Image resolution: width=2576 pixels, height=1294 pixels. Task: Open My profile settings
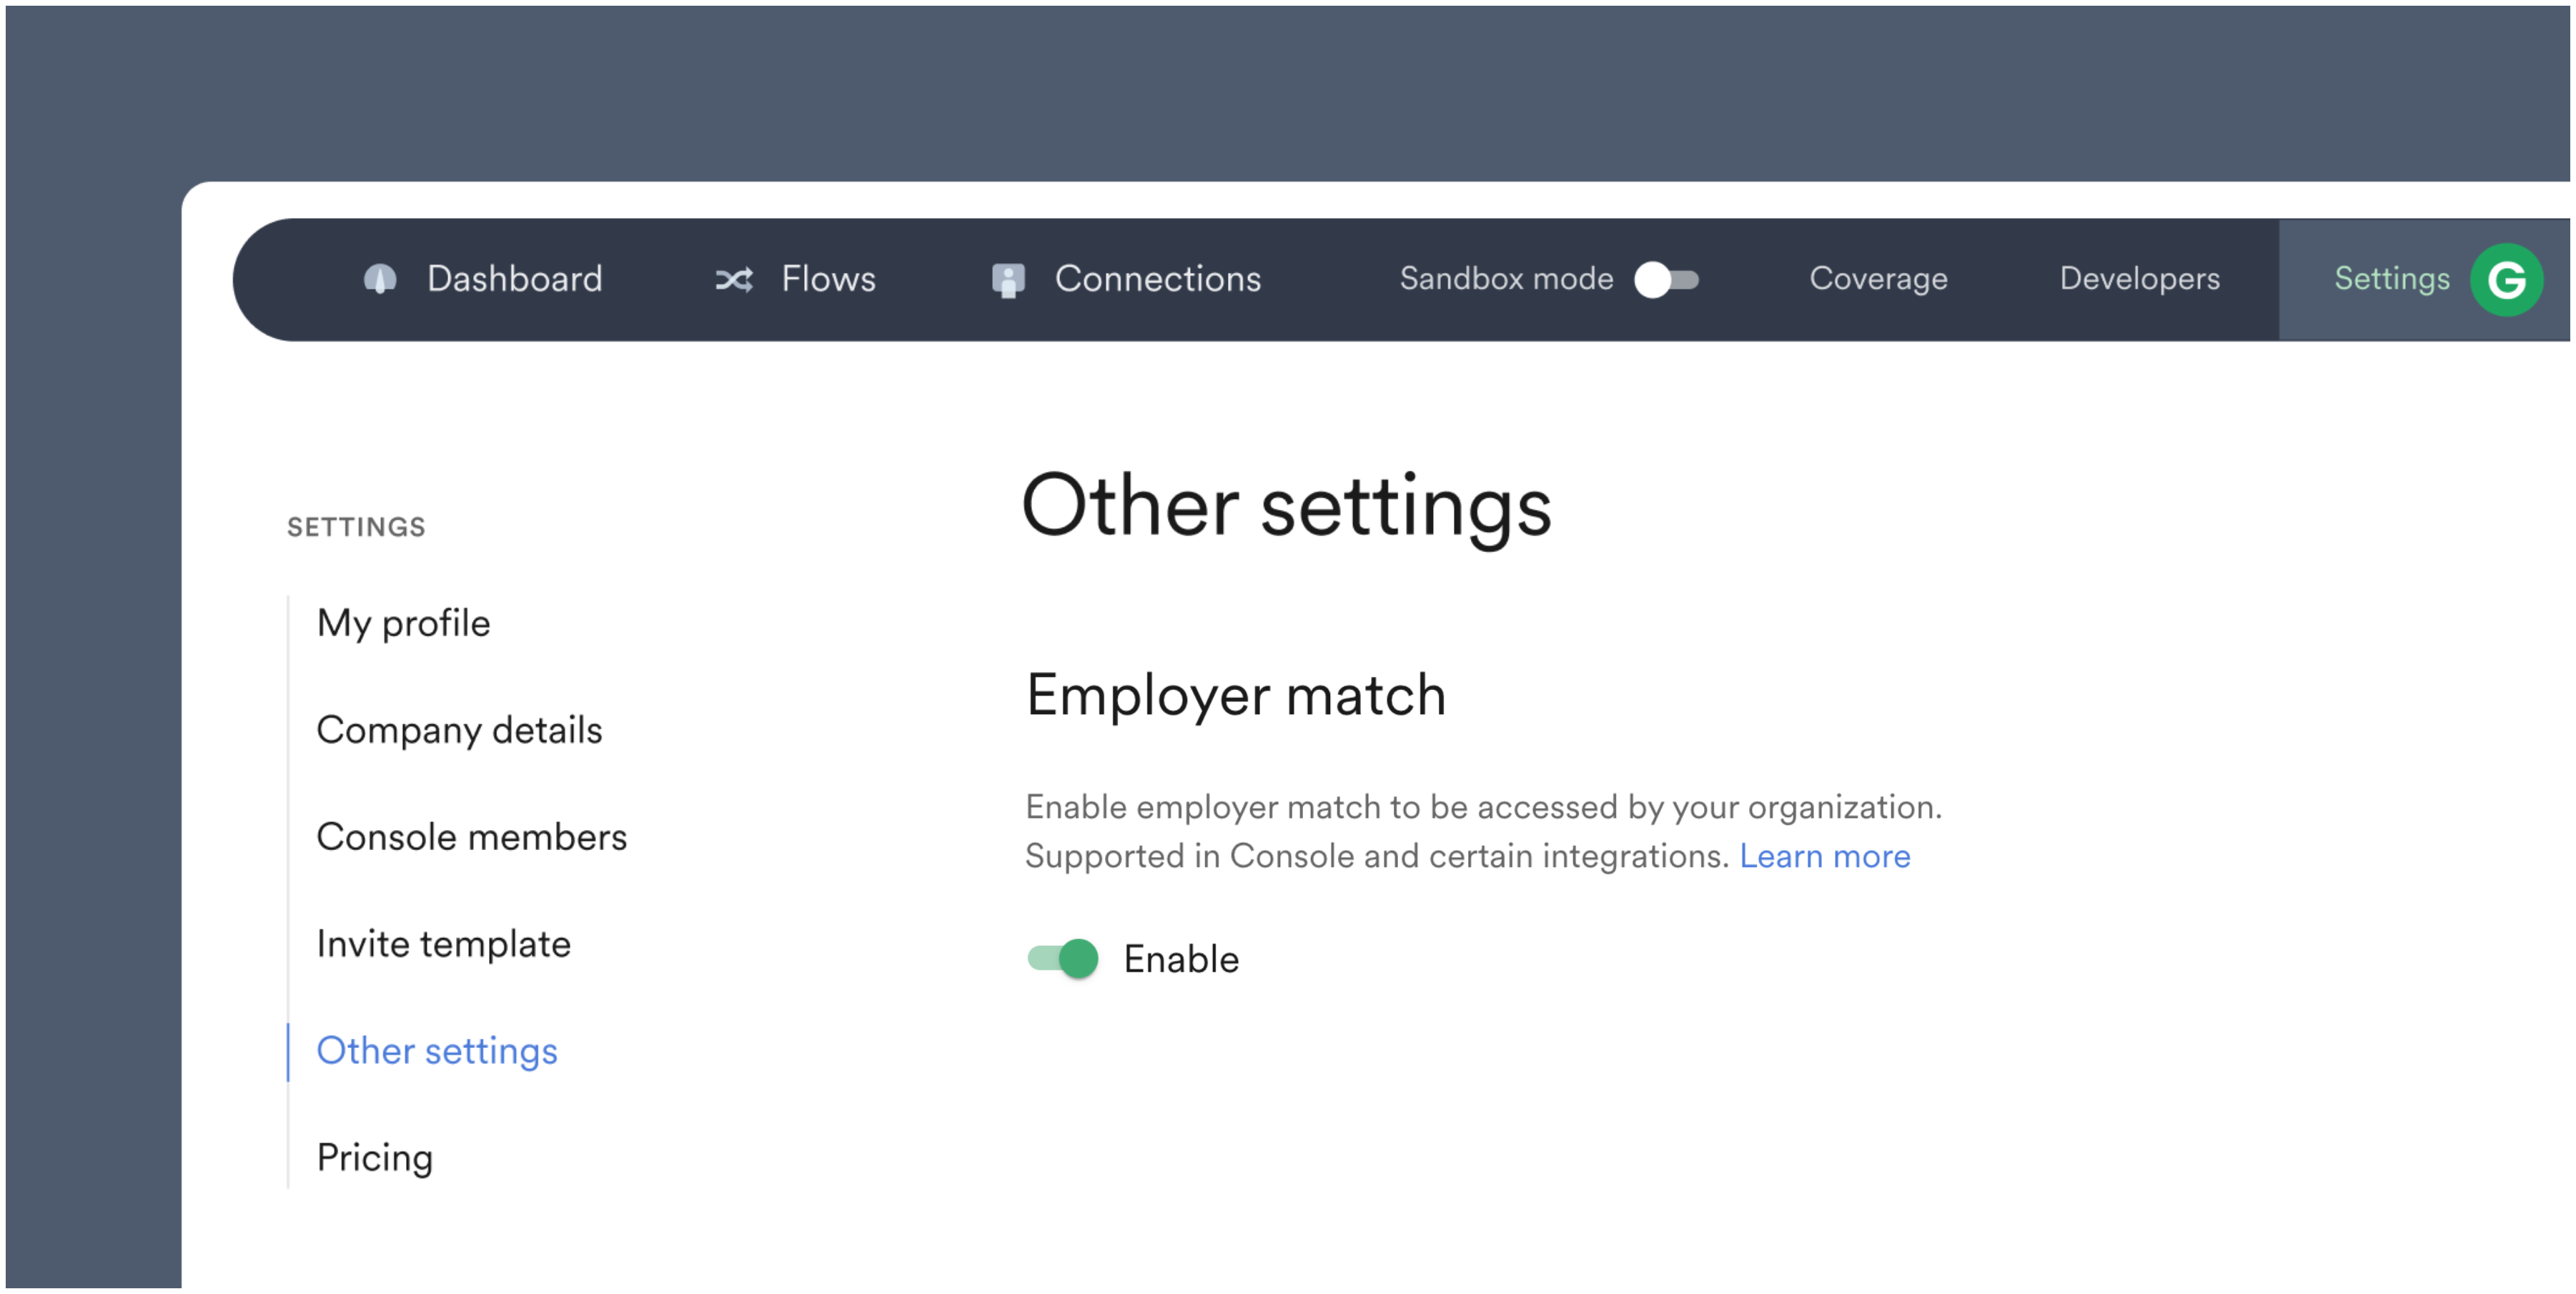403,622
